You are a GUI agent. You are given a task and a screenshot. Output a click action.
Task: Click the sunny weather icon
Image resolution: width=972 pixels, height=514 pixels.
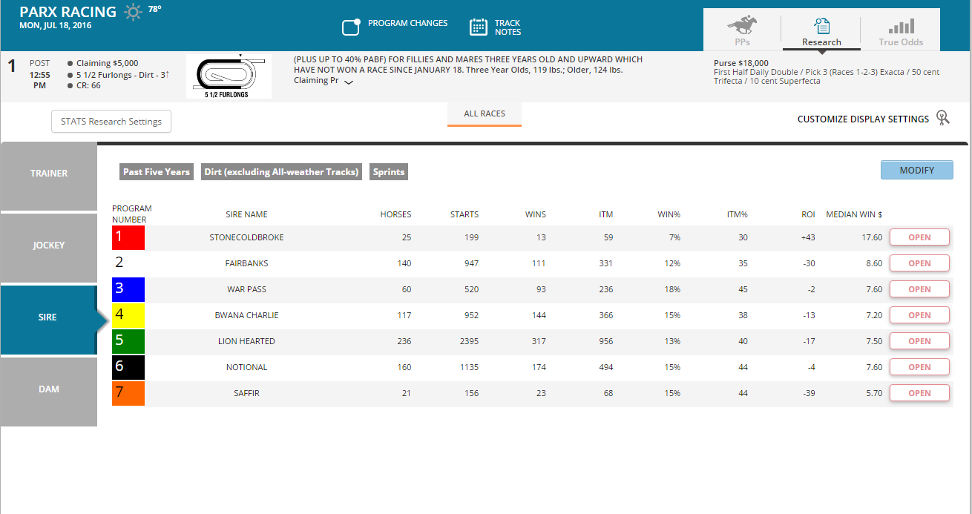pos(133,13)
